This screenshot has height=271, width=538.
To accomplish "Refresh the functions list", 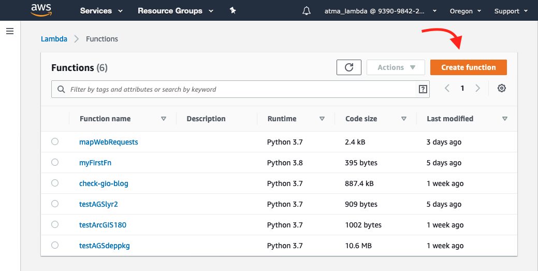I will [x=349, y=67].
